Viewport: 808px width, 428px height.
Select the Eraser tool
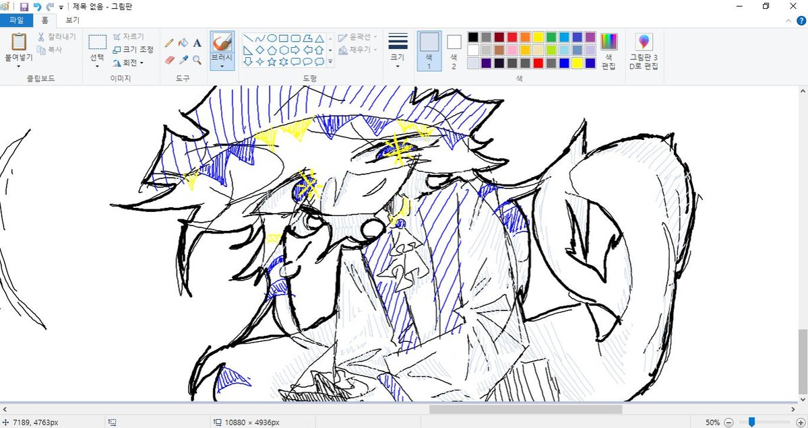(169, 60)
